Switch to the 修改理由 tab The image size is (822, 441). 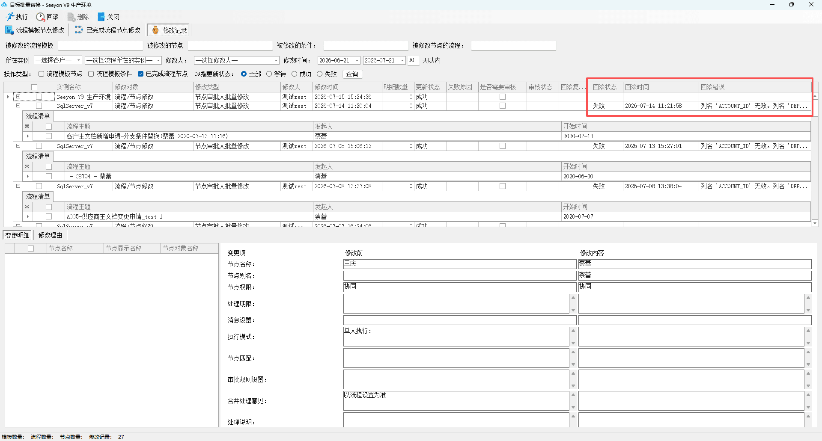tap(50, 235)
